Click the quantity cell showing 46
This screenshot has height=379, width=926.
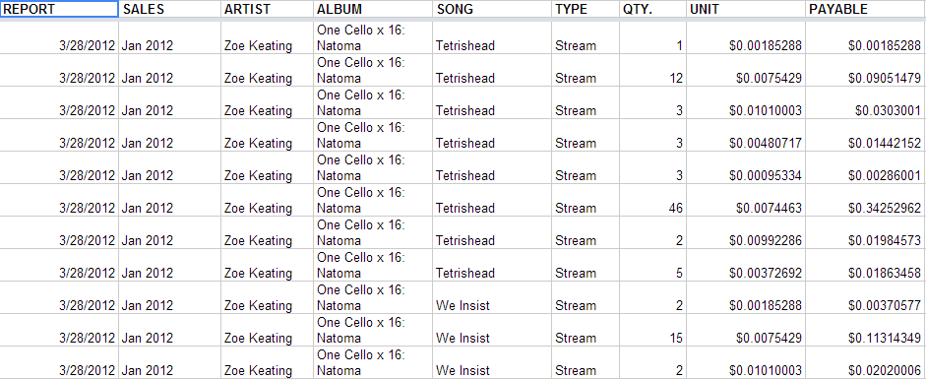[653, 200]
